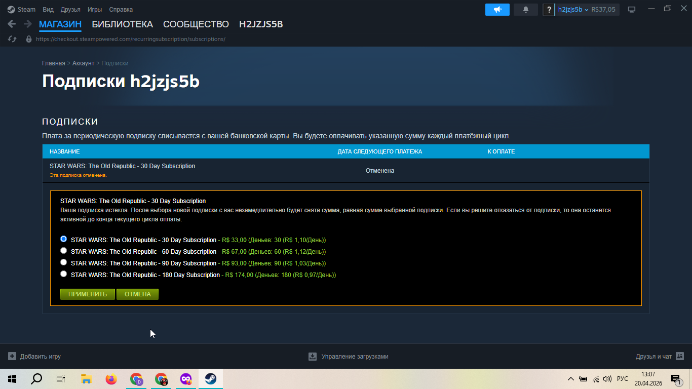Open the Windows Start menu
Screen dimensions: 692x389
[12, 379]
